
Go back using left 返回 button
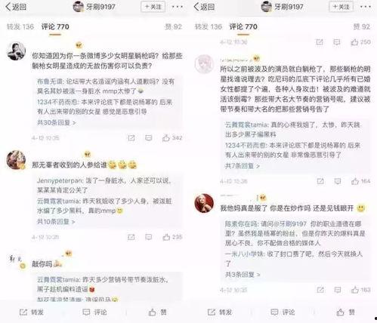pos(16,7)
